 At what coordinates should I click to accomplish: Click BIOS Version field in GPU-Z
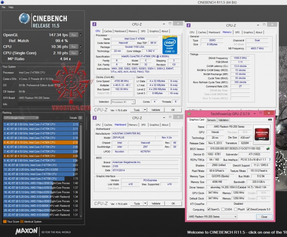pyautogui.click(x=236, y=149)
